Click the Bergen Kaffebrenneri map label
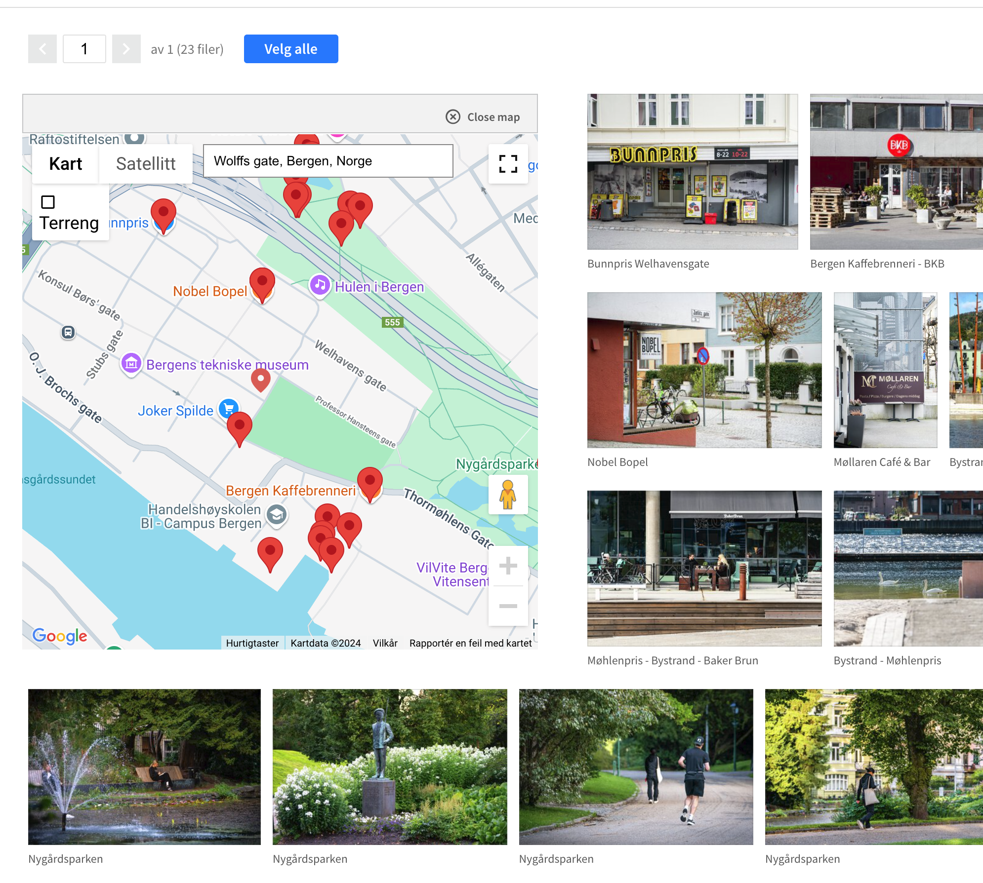The height and width of the screenshot is (883, 983). (x=290, y=491)
